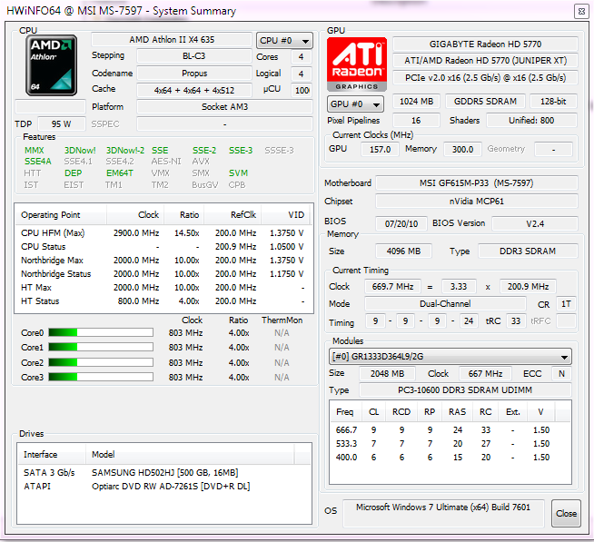Click the VID column header
594x542 pixels.
coord(285,215)
